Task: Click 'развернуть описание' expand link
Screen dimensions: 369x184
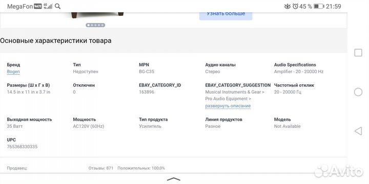Action: click(228, 106)
